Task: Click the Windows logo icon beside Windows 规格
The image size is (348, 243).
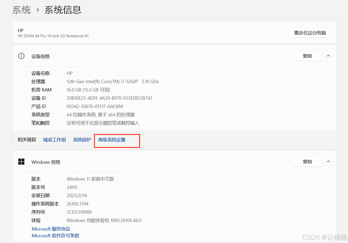Action: click(21, 162)
